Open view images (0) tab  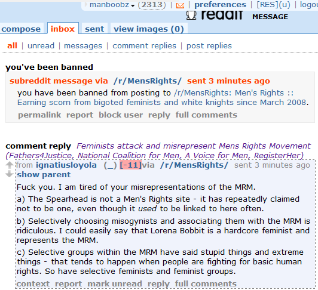pos(149,29)
